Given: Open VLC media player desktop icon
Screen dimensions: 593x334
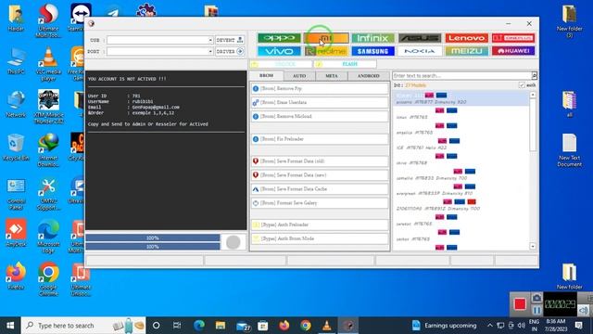Looking at the screenshot, I should pos(48,64).
